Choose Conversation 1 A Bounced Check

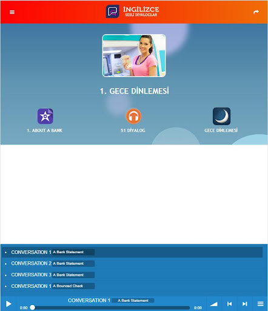[132, 286]
